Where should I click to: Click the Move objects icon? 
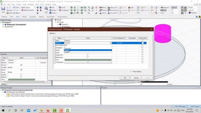[100, 8]
